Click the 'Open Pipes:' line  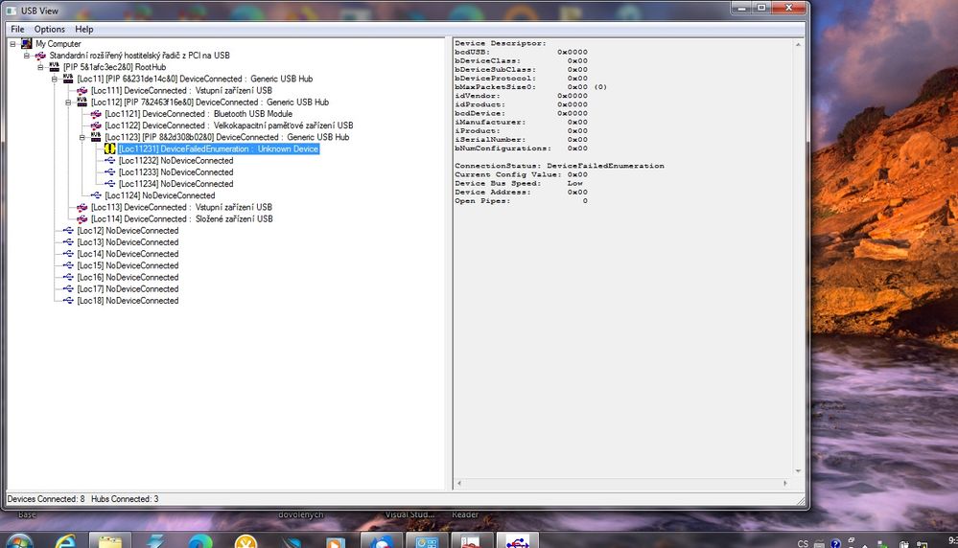click(x=521, y=201)
